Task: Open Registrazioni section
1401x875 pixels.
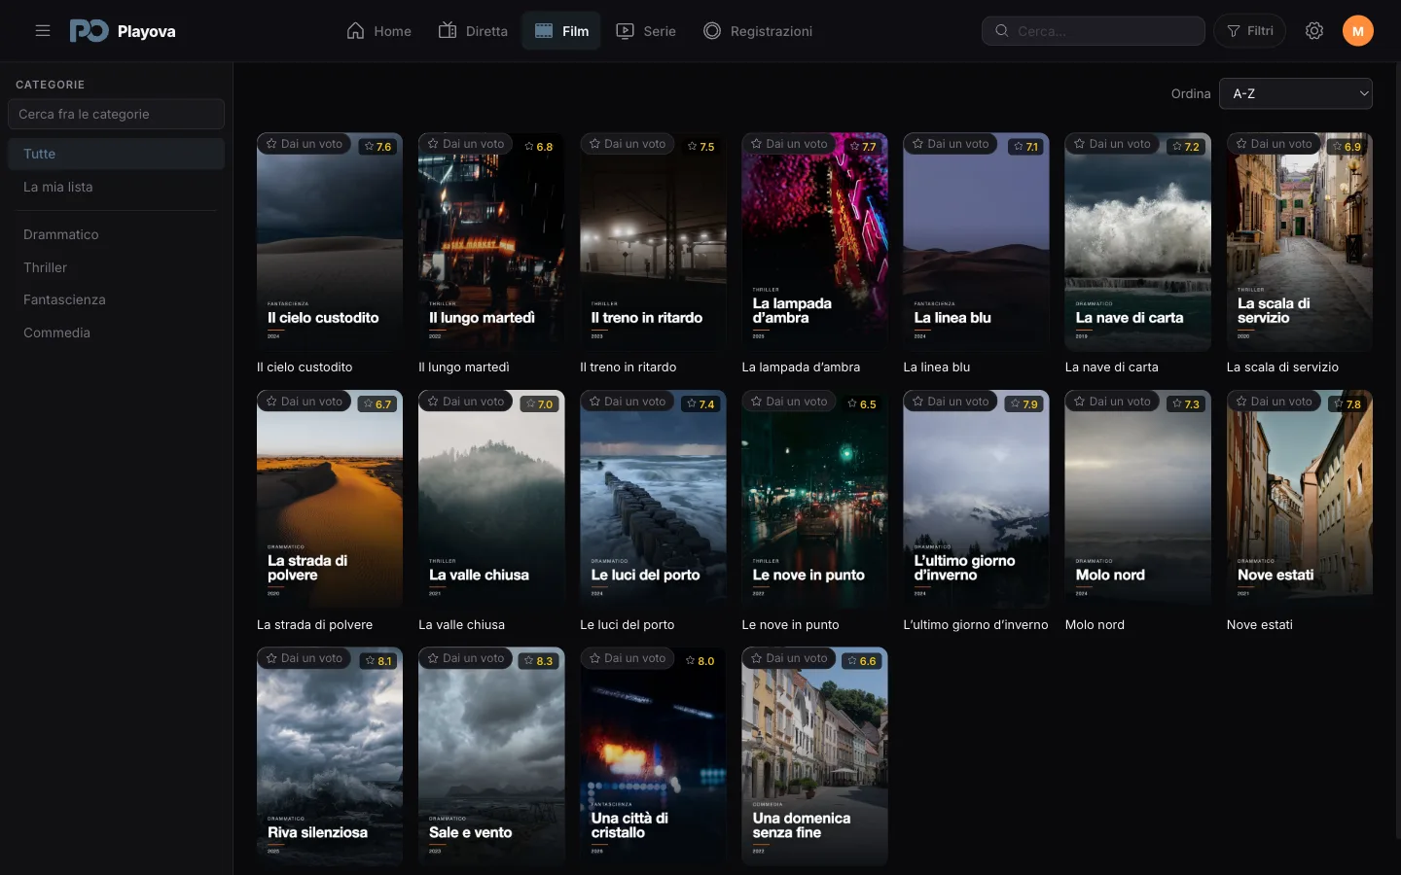Action: pyautogui.click(x=758, y=31)
